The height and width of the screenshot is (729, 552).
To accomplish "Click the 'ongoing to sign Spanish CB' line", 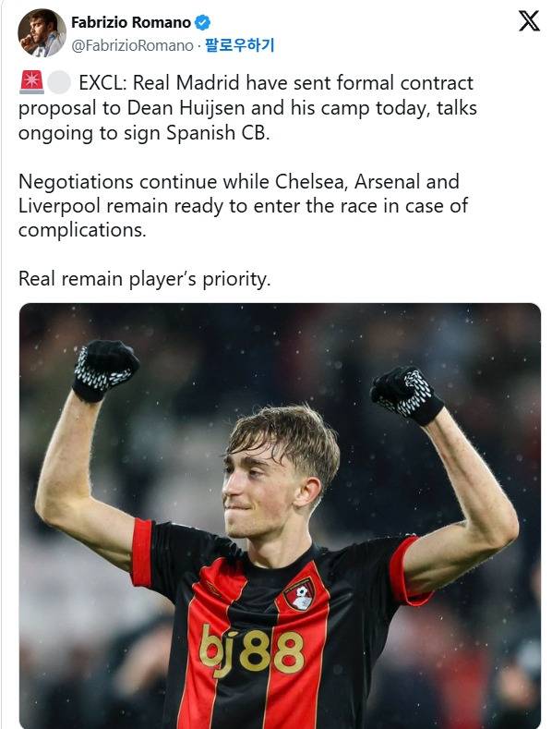I will [144, 133].
